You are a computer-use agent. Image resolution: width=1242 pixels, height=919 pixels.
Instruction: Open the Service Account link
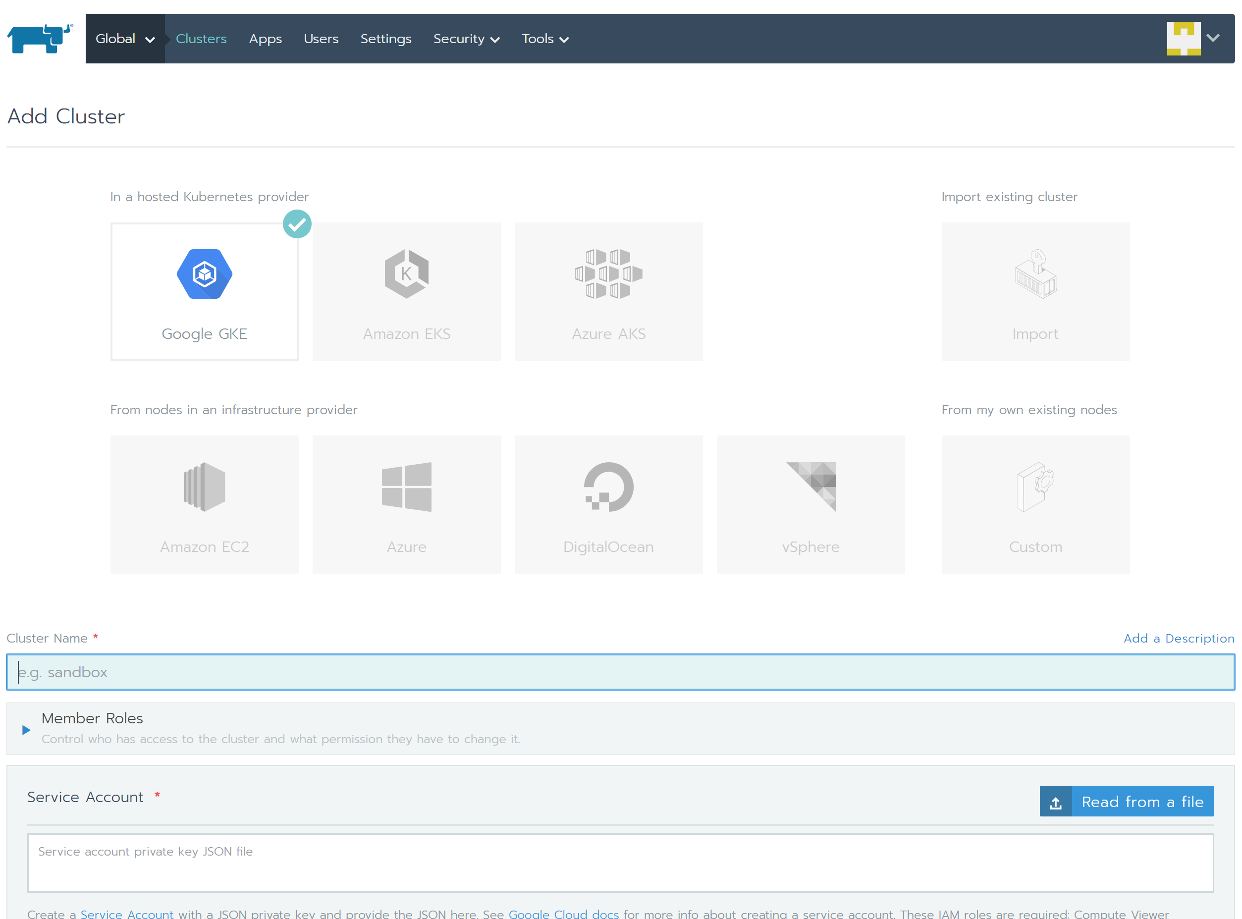pos(126,913)
